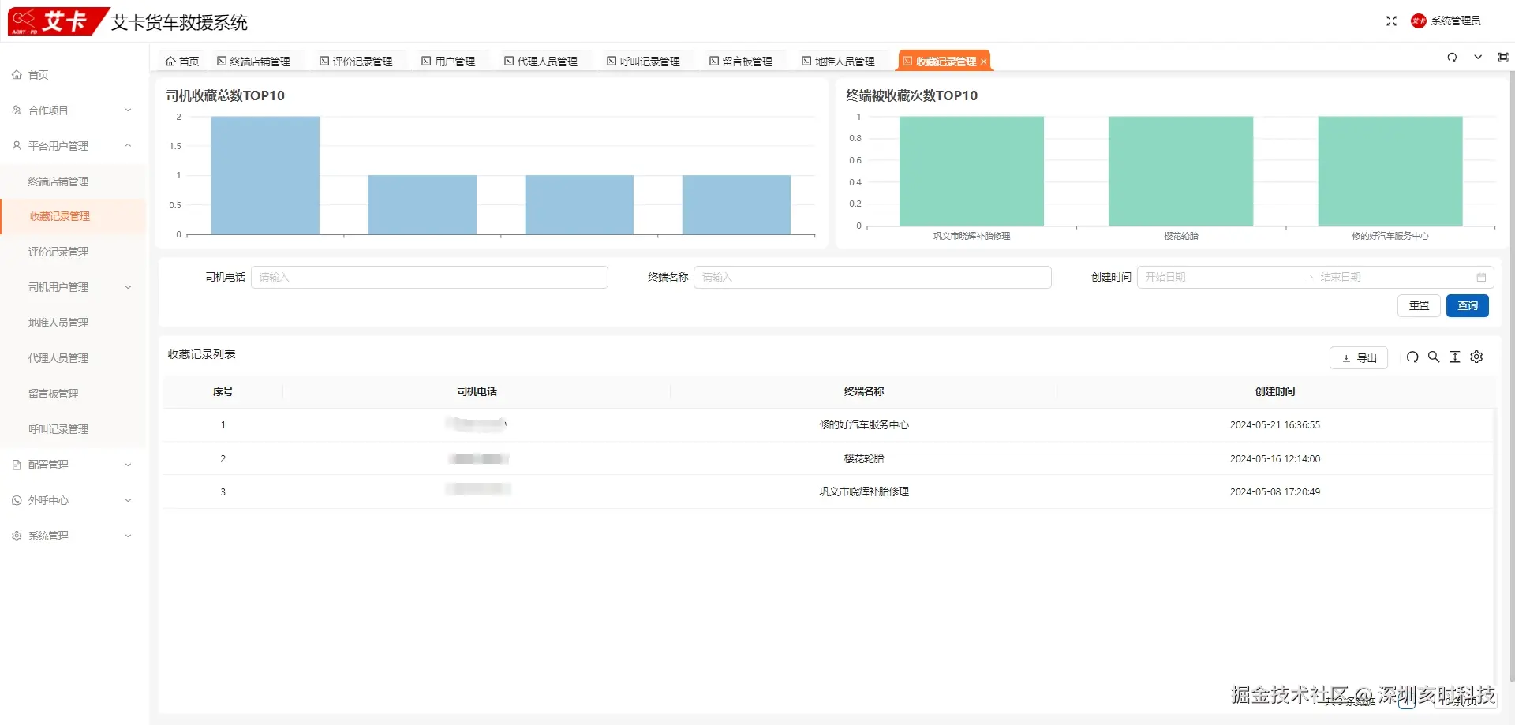Click the icon on the 评价记录管理 tab
The width and height of the screenshot is (1515, 725).
pyautogui.click(x=324, y=62)
